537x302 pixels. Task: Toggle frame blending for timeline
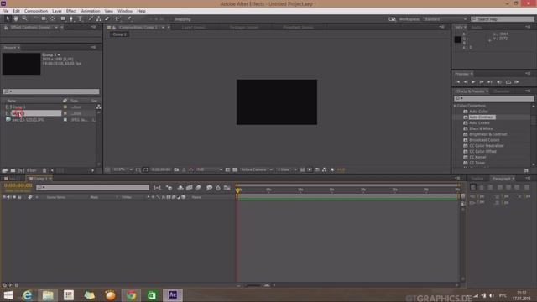189,188
